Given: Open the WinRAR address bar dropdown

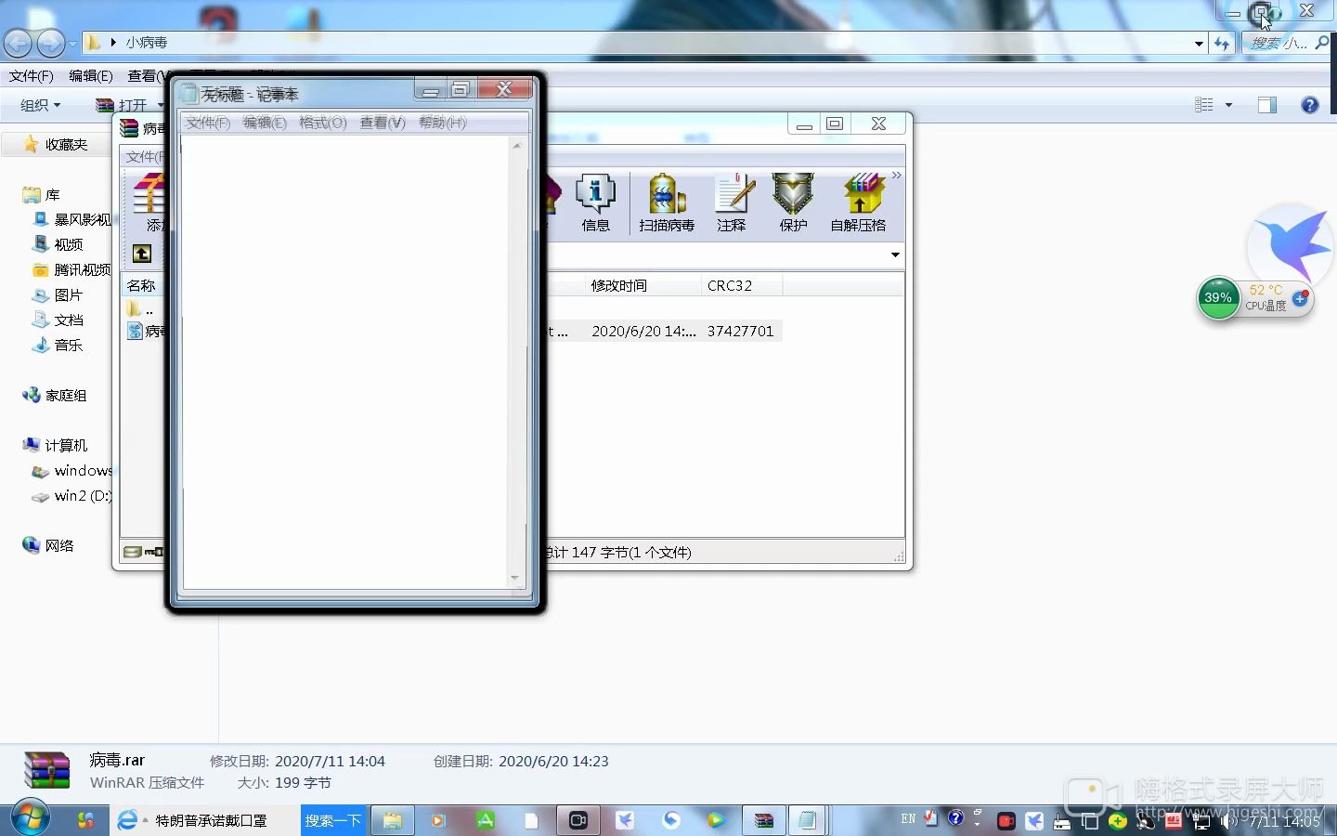Looking at the screenshot, I should [895, 255].
